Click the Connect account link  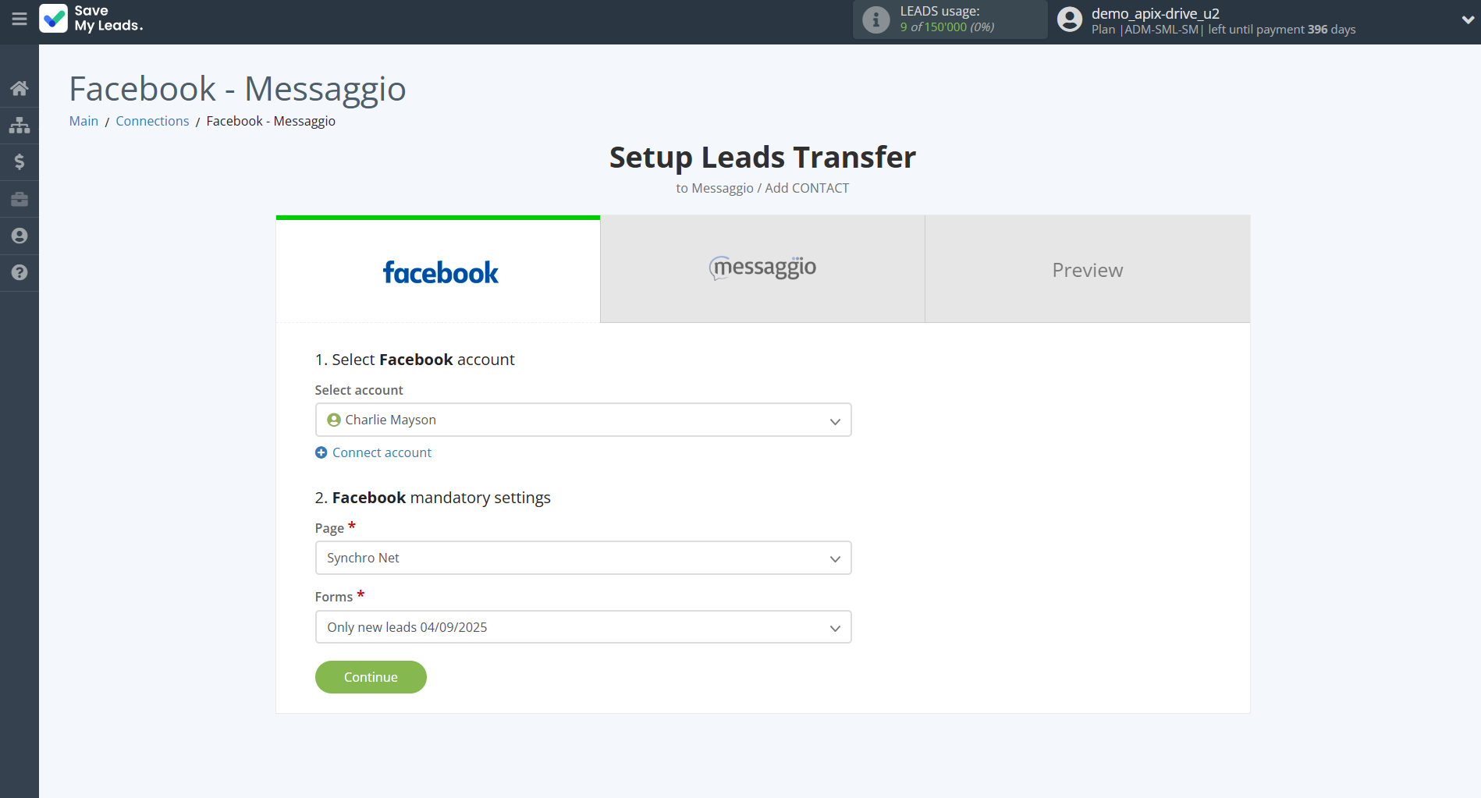pyautogui.click(x=381, y=452)
